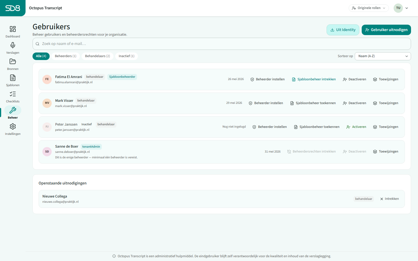Click the Gebruikers page heading
Screen dimensions: 418x261
pos(51,27)
